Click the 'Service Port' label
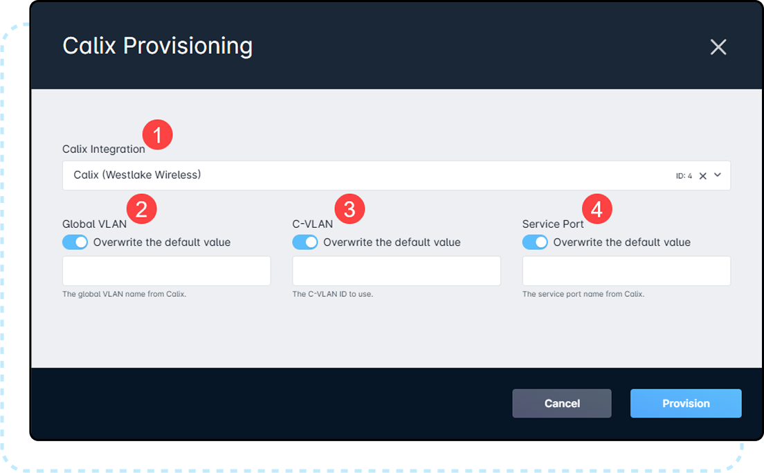Image resolution: width=764 pixels, height=473 pixels. [553, 224]
